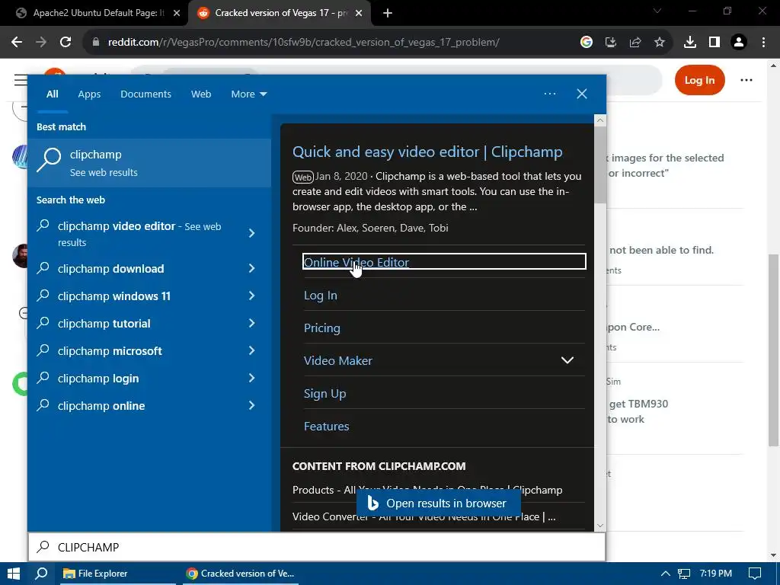Open Quick and easy video editor title link
The width and height of the screenshot is (780, 585).
tap(427, 152)
